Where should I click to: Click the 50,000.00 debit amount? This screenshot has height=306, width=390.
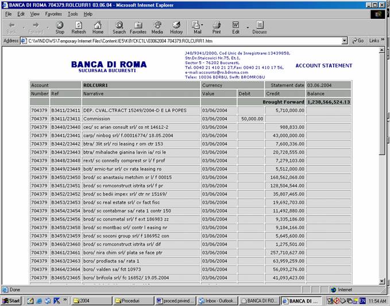tap(252, 119)
